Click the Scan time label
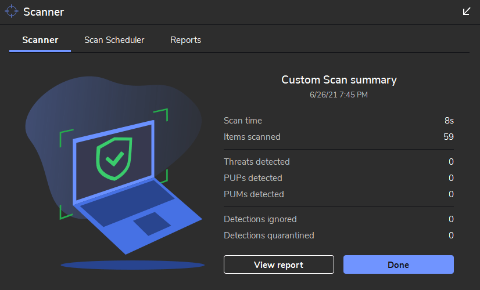 243,121
